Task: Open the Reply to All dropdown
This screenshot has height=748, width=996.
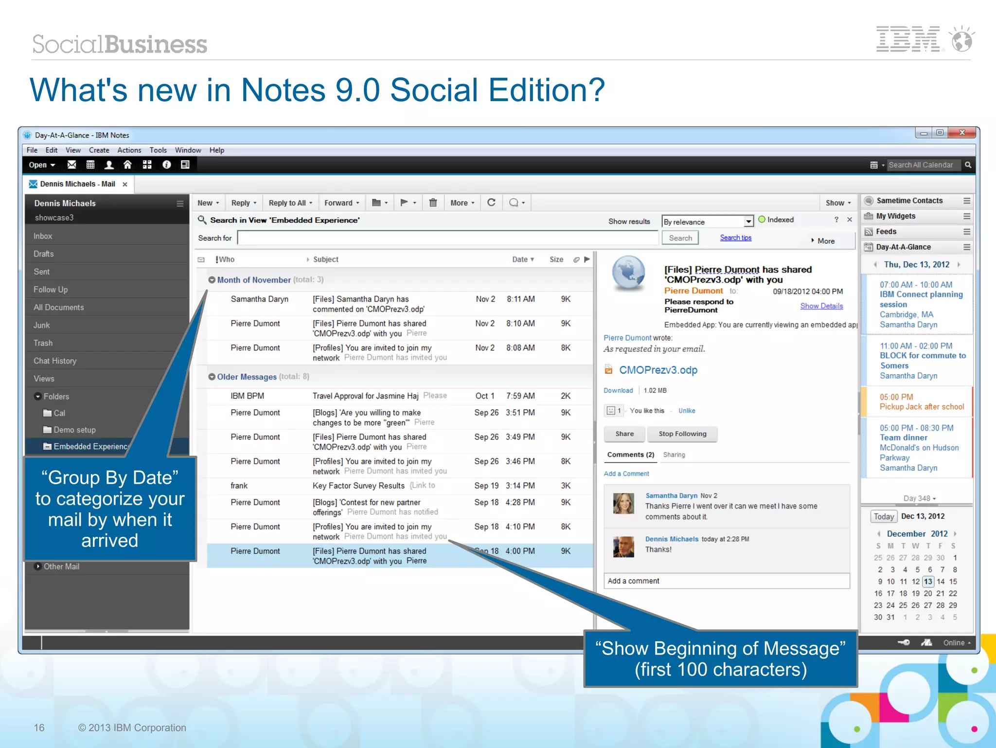Action: coord(290,203)
